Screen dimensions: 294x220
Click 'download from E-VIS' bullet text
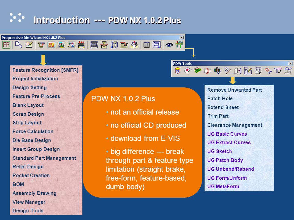click(145, 138)
